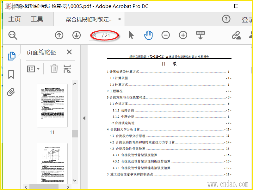Image resolution: width=253 pixels, height=190 pixels.
Task: Go to previous page with up arrow
Action: [x=59, y=35]
